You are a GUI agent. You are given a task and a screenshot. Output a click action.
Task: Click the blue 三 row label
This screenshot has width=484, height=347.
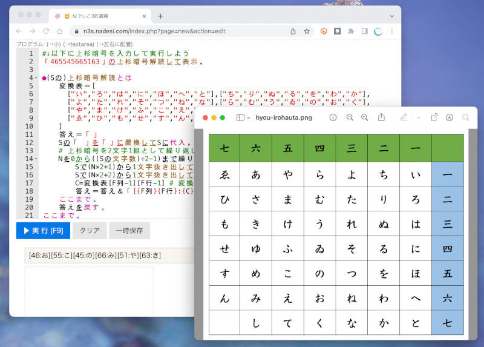(448, 223)
